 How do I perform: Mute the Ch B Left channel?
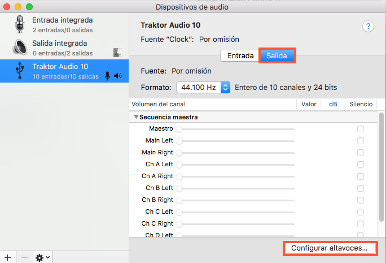[361, 188]
